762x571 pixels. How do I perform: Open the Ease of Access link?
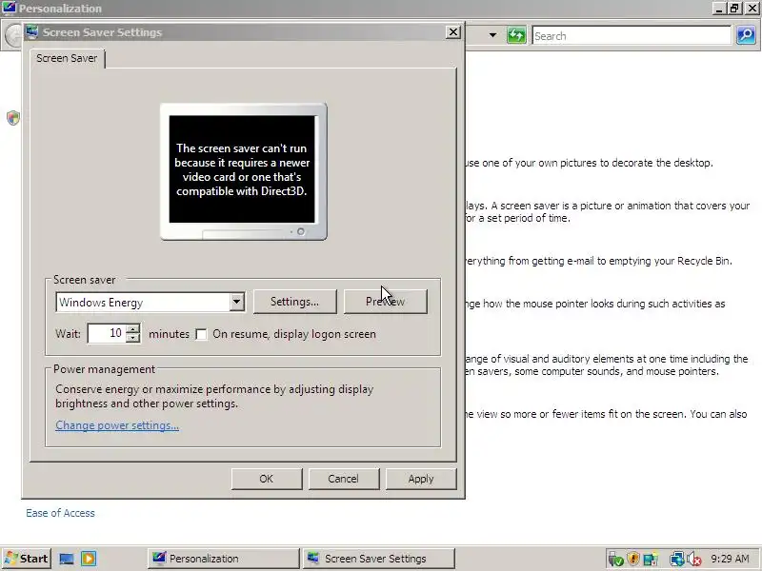(x=60, y=513)
